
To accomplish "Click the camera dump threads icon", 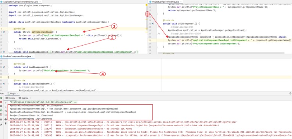I will click(1, 106).
